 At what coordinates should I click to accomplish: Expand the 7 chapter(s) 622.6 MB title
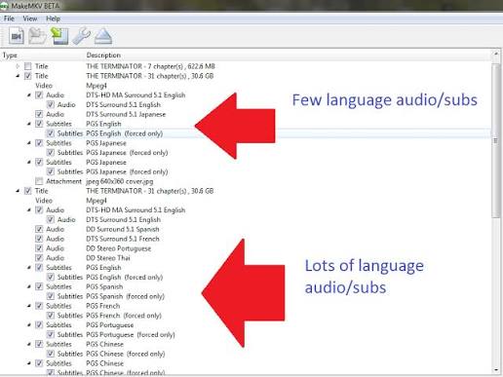click(18, 66)
